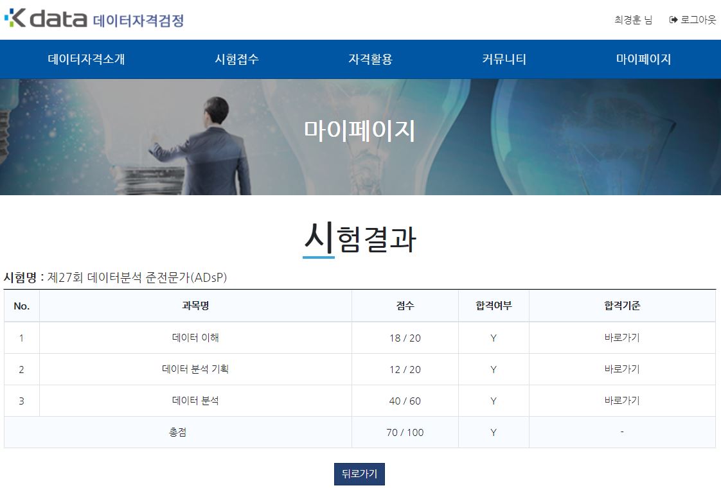The height and width of the screenshot is (488, 721).
Task: Open 바로가기 for 데이터 분석 기획
Action: [x=621, y=369]
